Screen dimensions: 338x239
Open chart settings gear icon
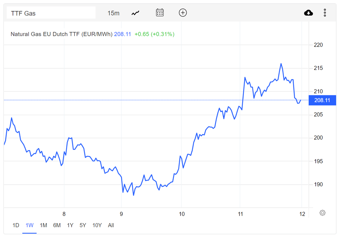pos(322,213)
